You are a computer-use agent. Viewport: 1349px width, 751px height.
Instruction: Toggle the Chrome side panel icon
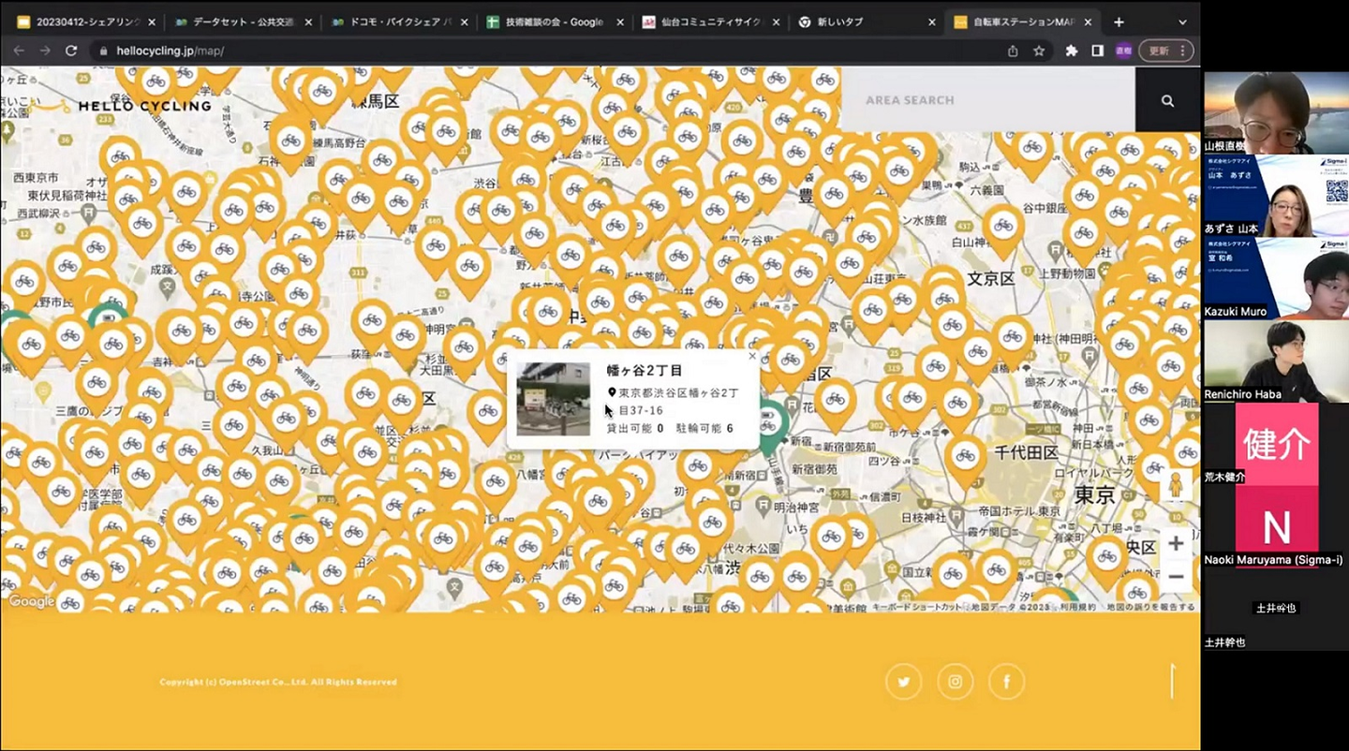(1097, 51)
